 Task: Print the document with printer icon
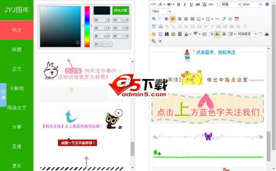tap(267, 34)
